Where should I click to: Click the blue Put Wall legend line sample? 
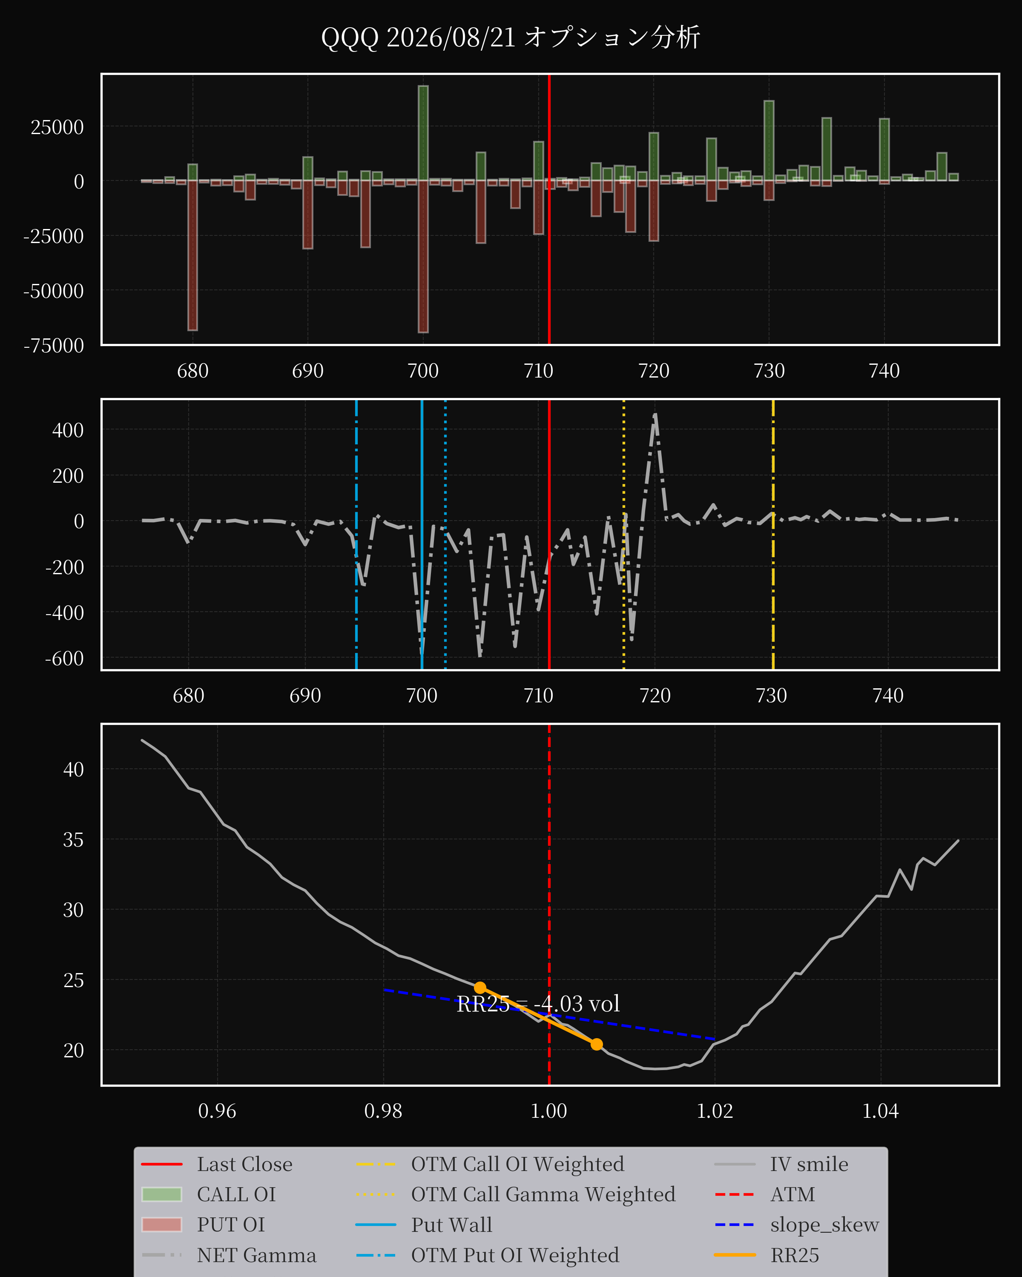point(376,1225)
